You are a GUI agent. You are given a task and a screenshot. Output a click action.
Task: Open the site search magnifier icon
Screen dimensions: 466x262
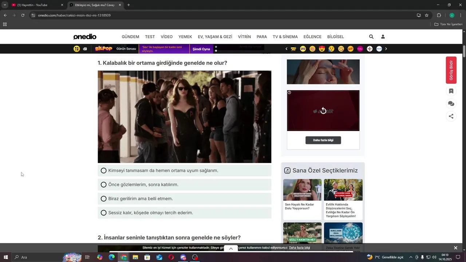point(371,37)
